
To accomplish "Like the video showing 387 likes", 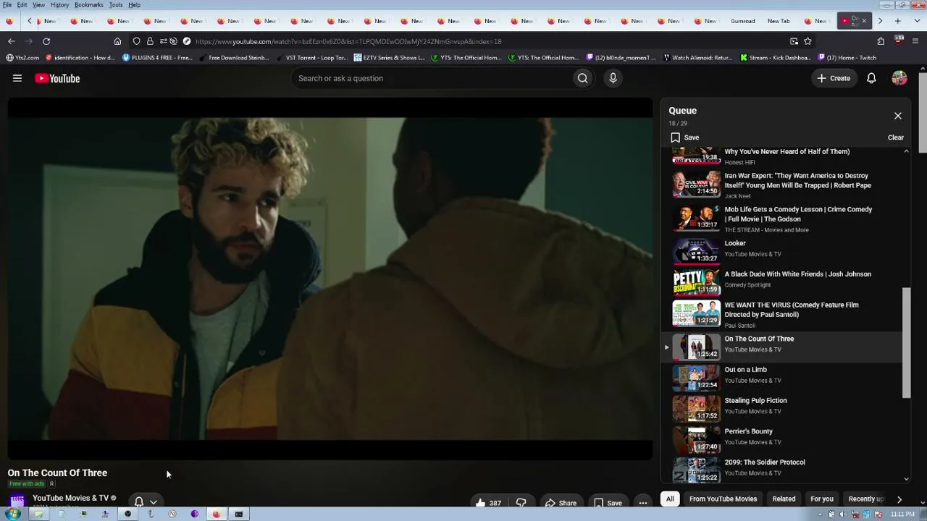I will point(488,503).
